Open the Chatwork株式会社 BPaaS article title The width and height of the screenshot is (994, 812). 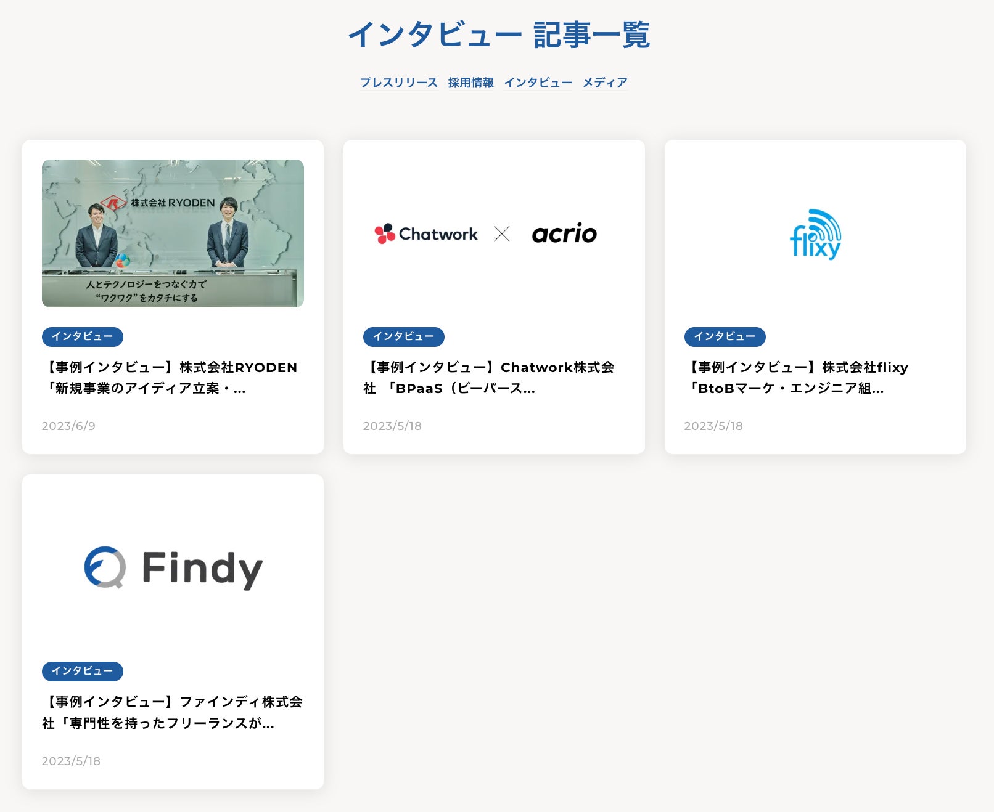point(489,378)
